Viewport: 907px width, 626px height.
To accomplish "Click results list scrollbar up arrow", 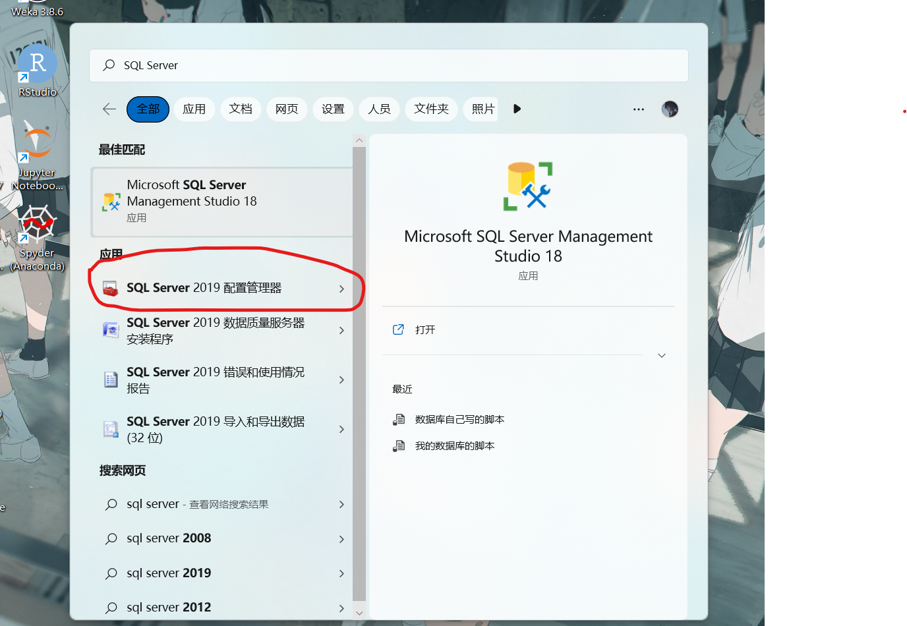I will coord(359,140).
